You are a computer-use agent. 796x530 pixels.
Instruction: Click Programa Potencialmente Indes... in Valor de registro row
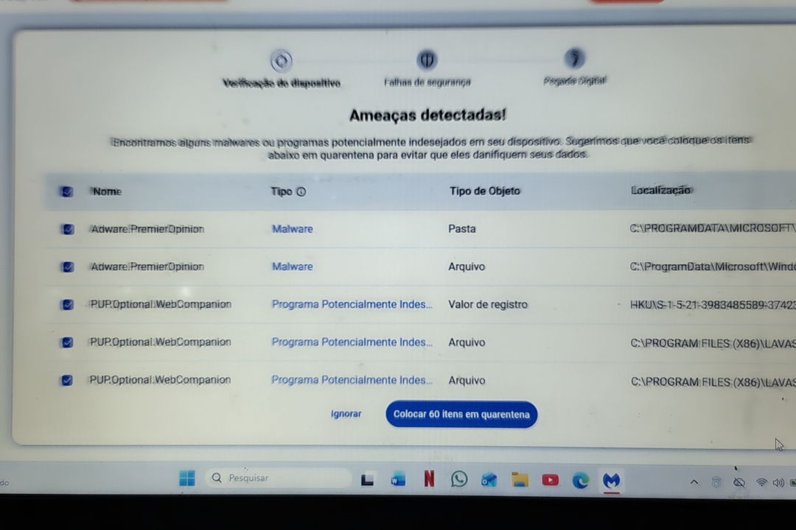coord(352,304)
